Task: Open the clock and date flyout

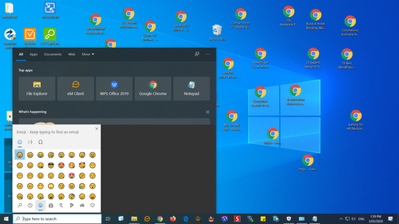Action: pos(376,219)
